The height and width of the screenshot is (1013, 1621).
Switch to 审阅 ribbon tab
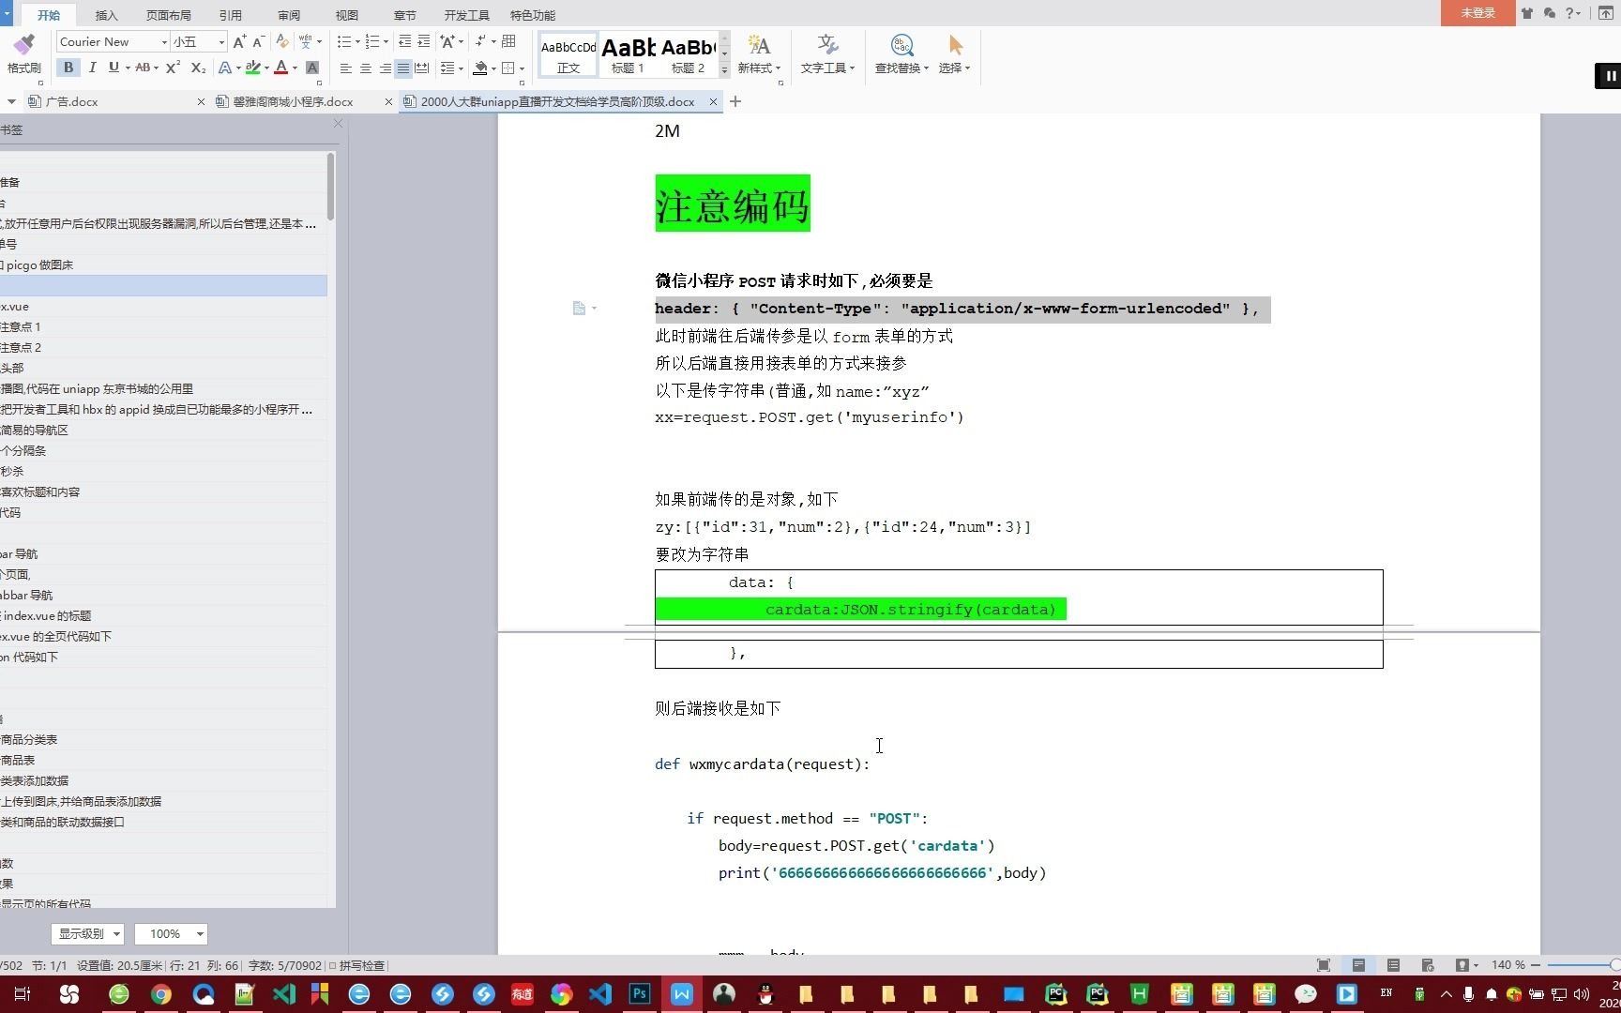point(289,15)
